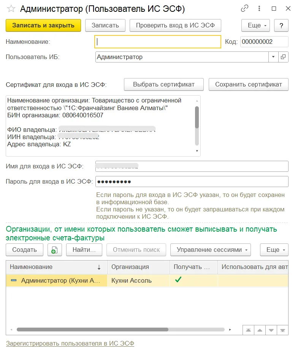Move selected row down one position

pyautogui.click(x=271, y=330)
